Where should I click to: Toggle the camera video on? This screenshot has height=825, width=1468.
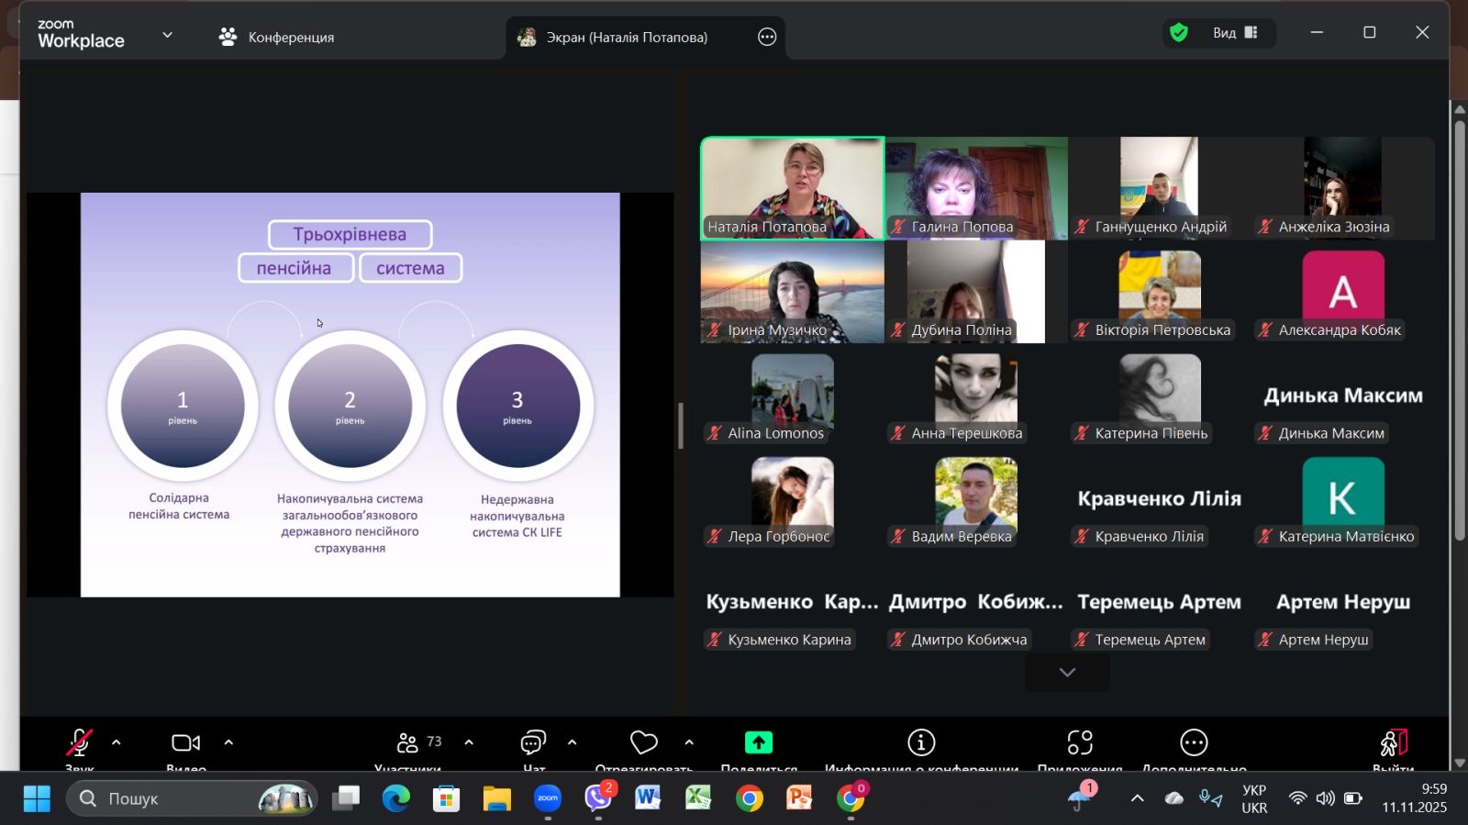coord(185,742)
